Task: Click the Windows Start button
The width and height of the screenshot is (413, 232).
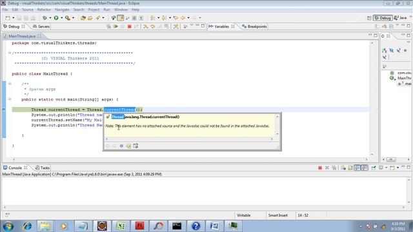Action: pos(8,226)
